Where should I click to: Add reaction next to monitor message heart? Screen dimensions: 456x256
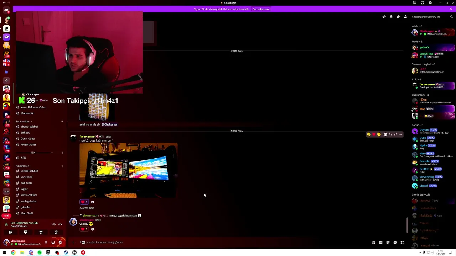(x=93, y=202)
